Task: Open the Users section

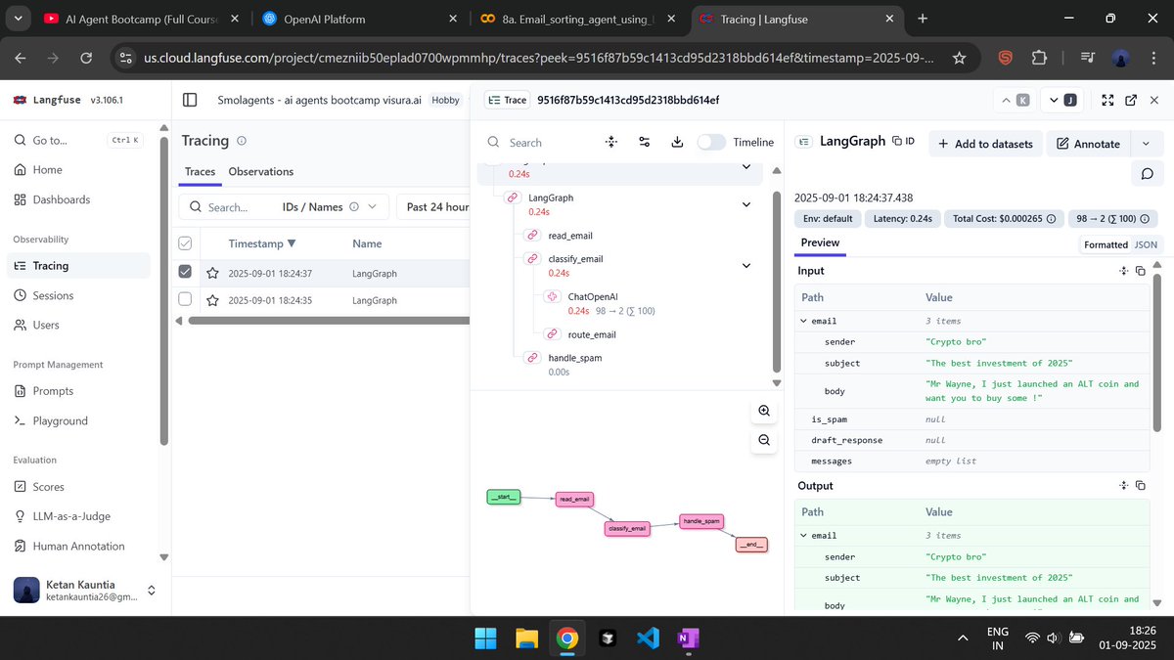Action: [x=46, y=325]
